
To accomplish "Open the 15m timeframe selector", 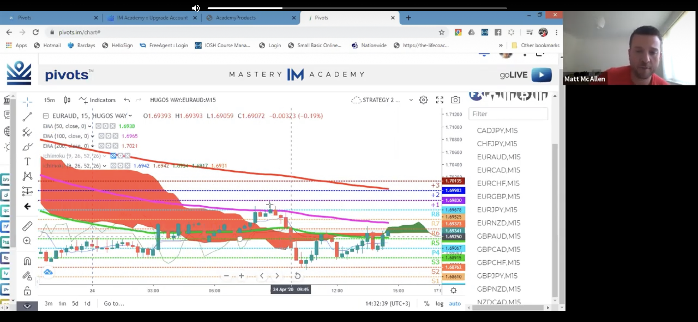I will click(49, 100).
